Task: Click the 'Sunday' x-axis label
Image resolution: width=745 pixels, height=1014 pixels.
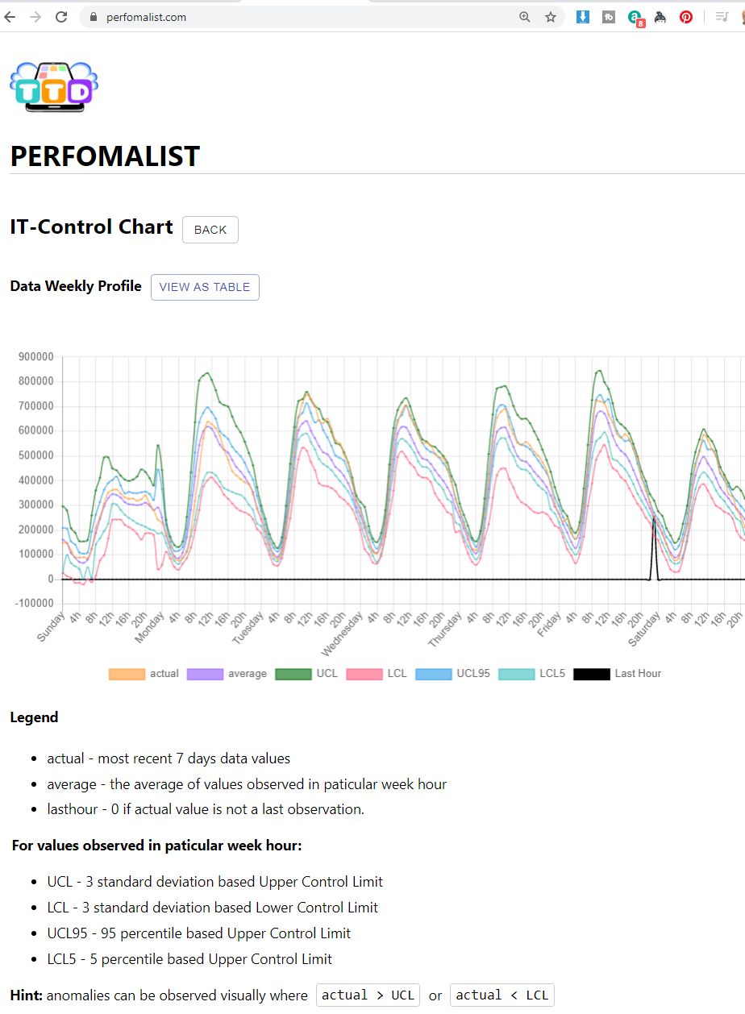Action: (x=52, y=626)
